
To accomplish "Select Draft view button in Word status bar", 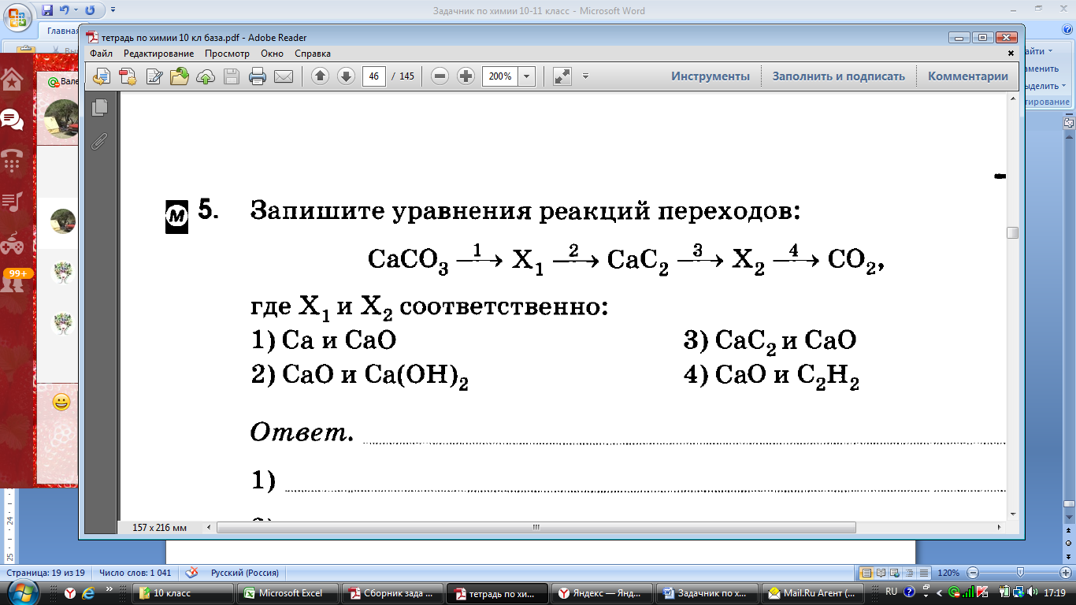I will (x=924, y=573).
